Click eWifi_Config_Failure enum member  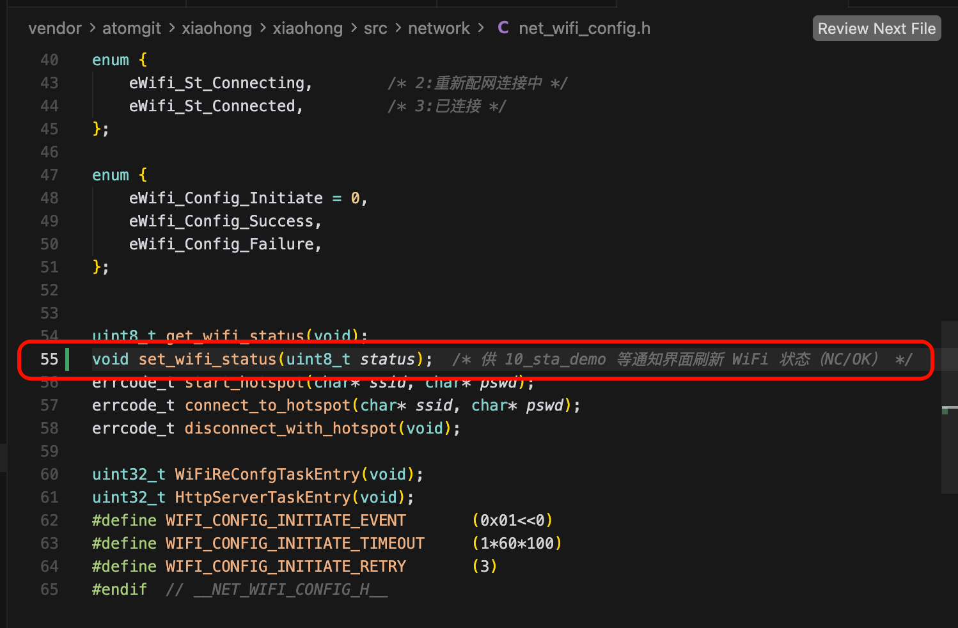click(x=221, y=244)
